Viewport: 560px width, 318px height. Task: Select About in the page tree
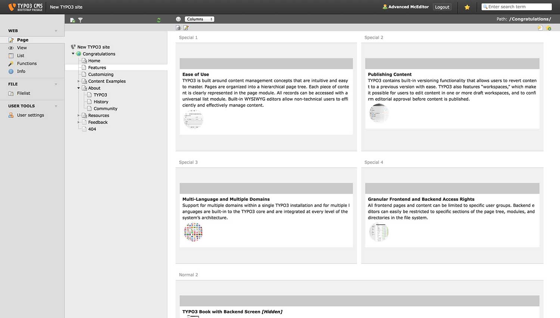coord(94,88)
